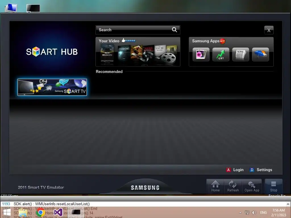The height and width of the screenshot is (218, 291).
Task: Open the Settings option
Action: [x=264, y=170]
